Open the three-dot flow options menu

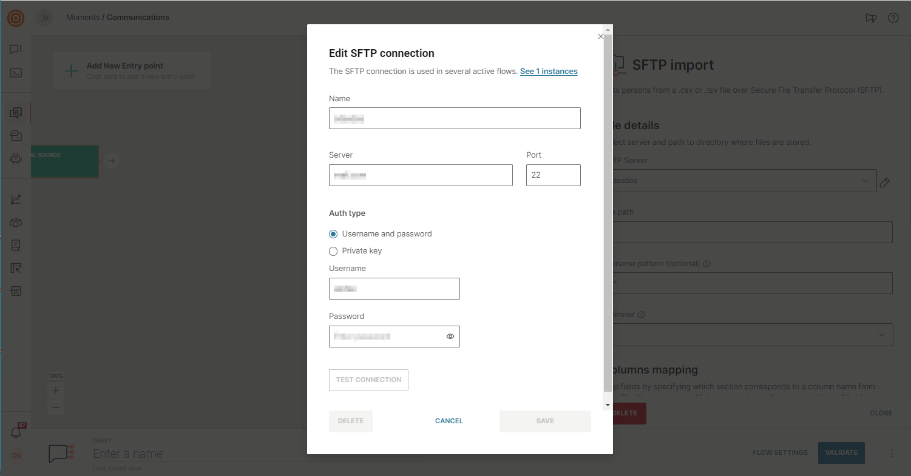(892, 453)
